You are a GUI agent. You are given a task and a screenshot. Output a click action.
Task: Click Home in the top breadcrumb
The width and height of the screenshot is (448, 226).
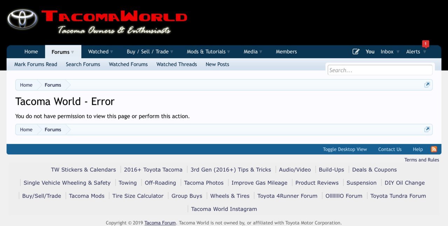pos(26,85)
